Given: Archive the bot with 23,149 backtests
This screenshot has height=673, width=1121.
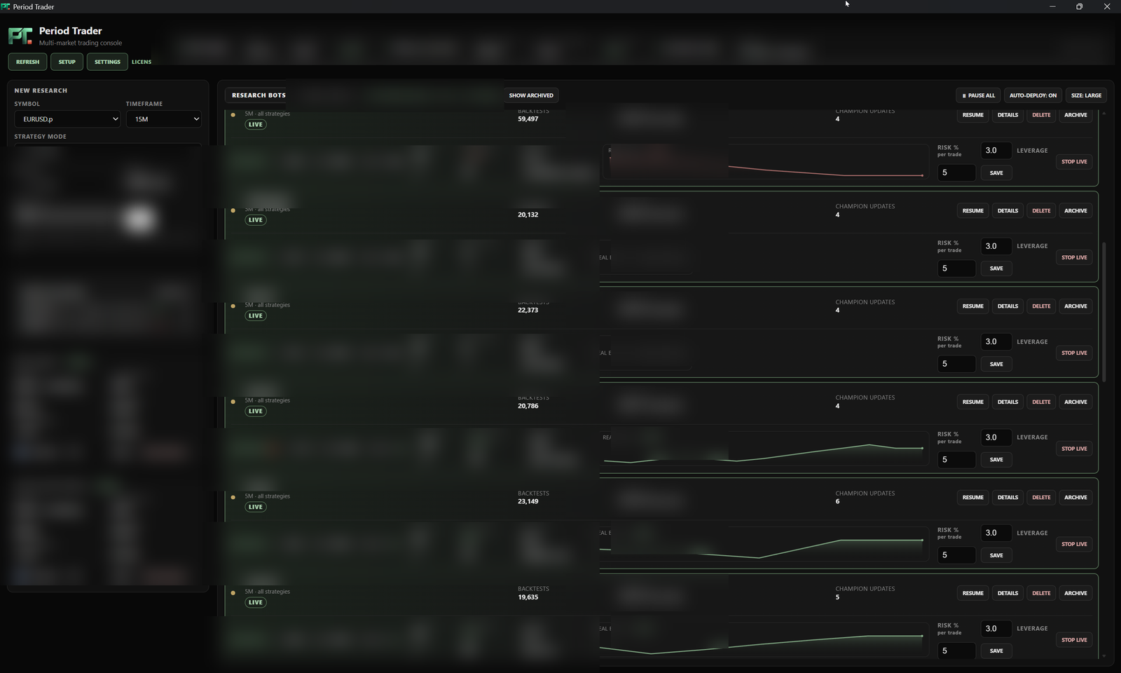Looking at the screenshot, I should (1075, 498).
